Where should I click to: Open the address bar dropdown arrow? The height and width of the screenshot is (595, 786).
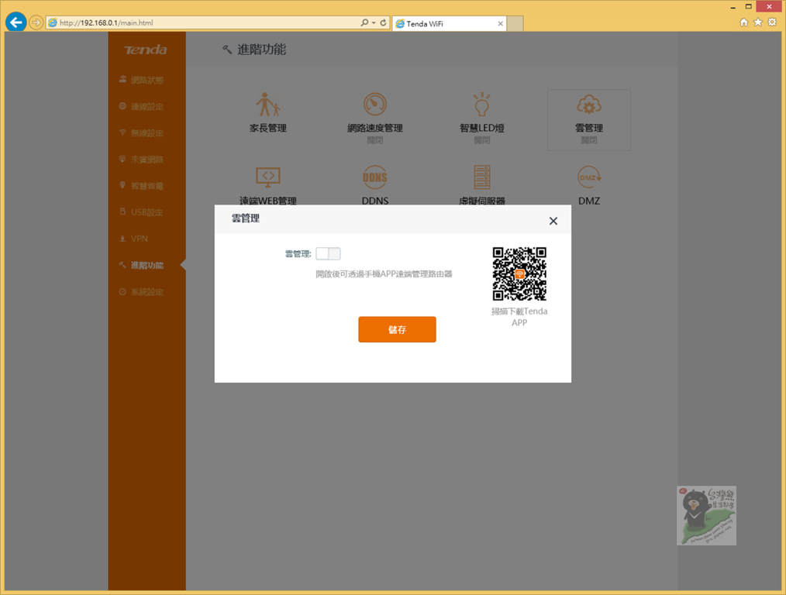[374, 22]
